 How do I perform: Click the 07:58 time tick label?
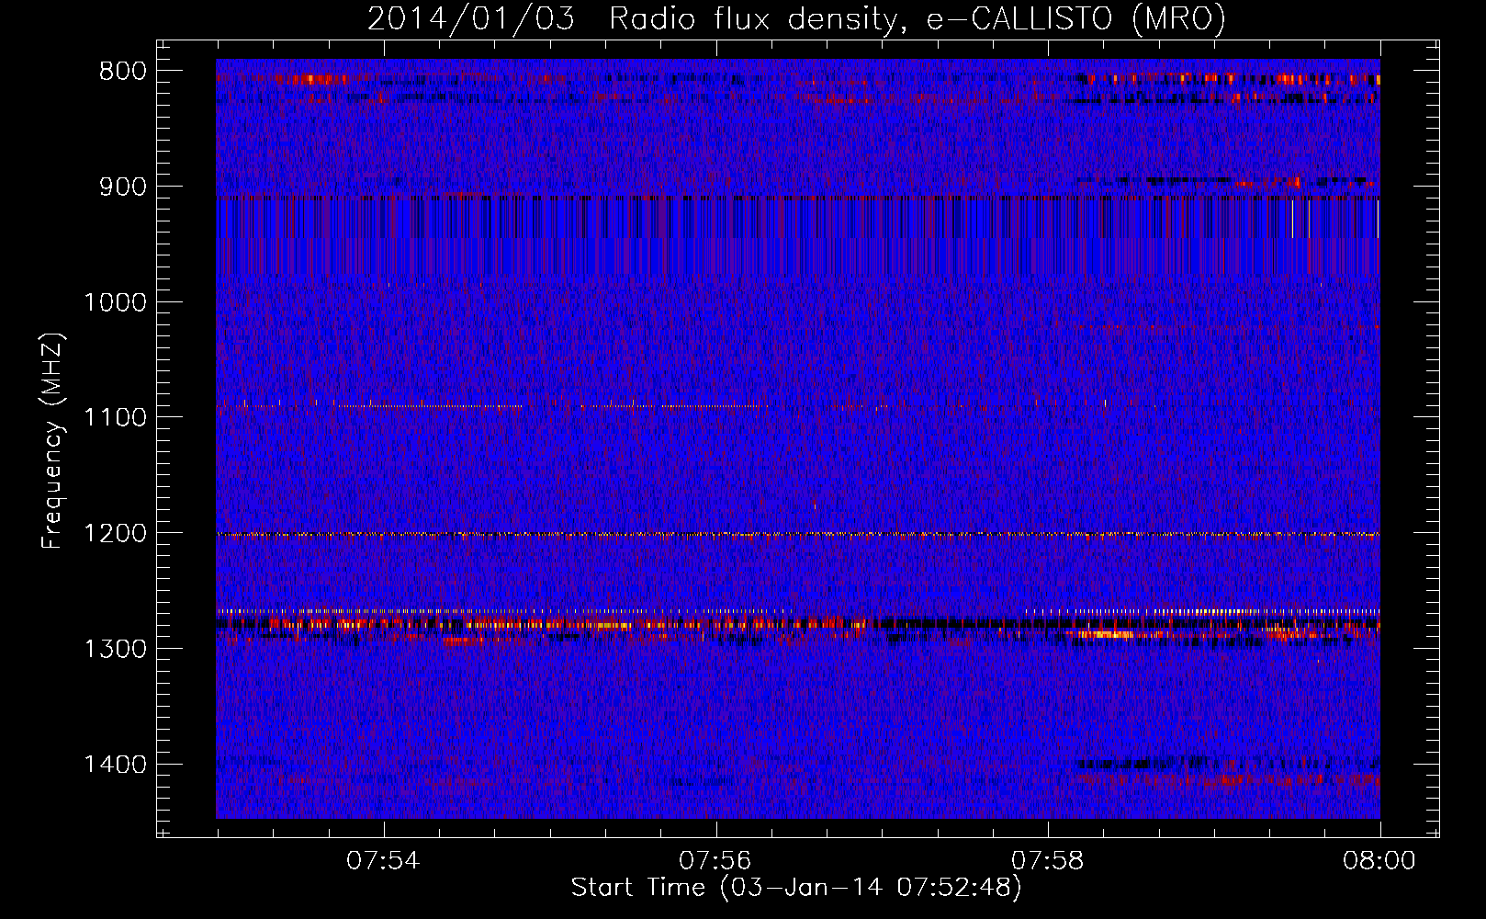click(x=1047, y=861)
